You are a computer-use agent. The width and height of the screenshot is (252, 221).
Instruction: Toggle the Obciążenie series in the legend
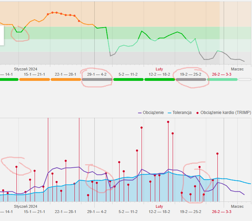(x=151, y=113)
